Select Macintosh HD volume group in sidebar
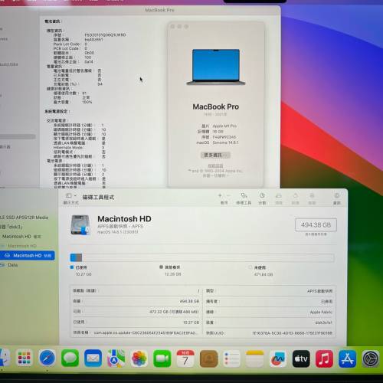Screen dimensions: 383x383 tap(21, 237)
